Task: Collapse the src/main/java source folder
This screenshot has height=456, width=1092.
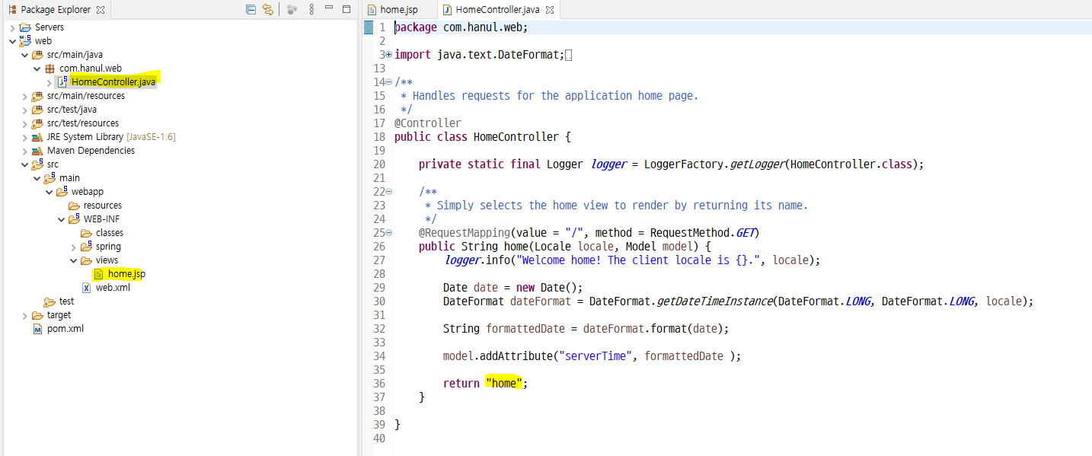Action: (x=24, y=55)
